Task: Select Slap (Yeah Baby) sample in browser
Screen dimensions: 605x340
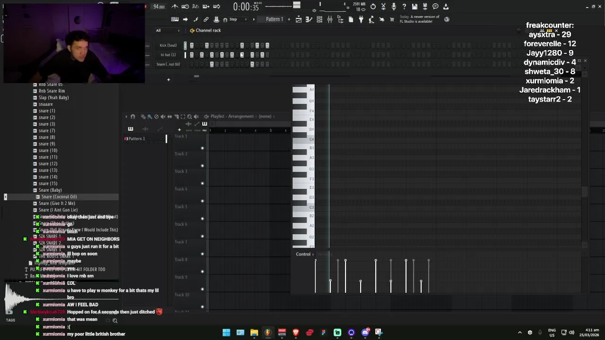Action: (x=54, y=98)
